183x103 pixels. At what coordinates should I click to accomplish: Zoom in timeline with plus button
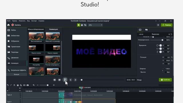pyautogui.click(x=54, y=85)
